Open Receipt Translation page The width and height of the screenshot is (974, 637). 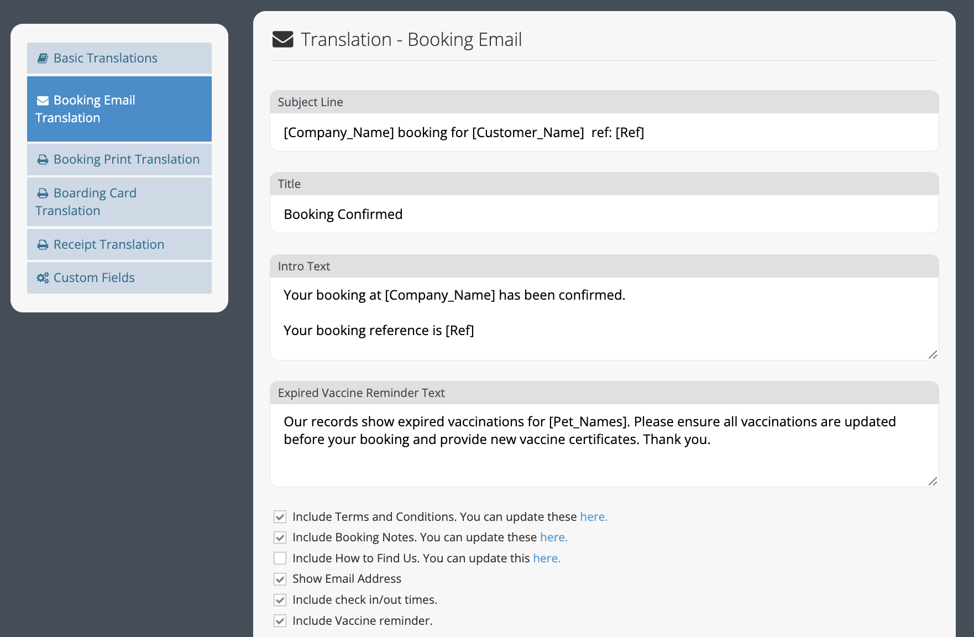pos(119,244)
